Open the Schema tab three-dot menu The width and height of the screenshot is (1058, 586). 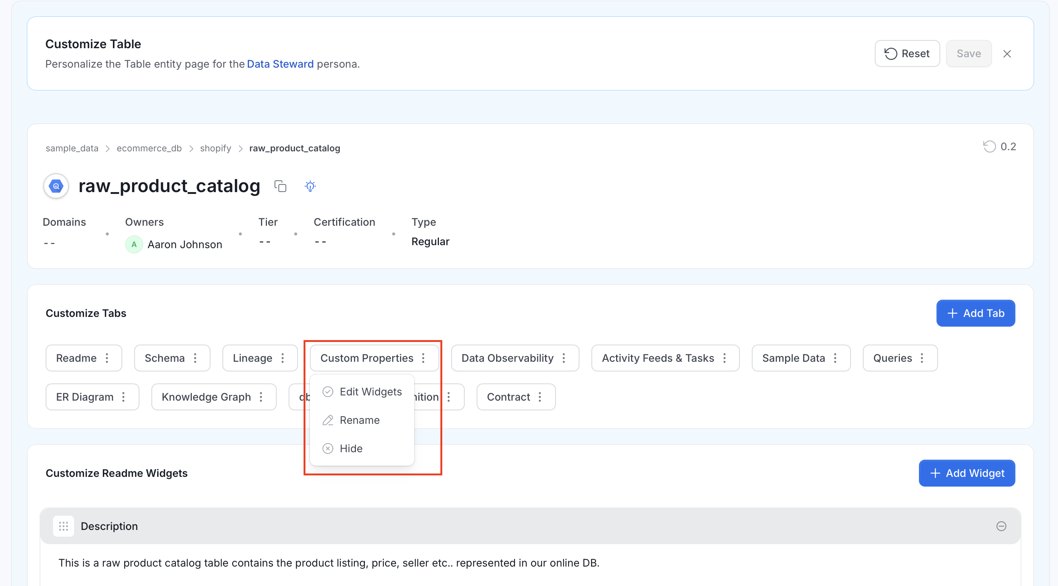(196, 358)
